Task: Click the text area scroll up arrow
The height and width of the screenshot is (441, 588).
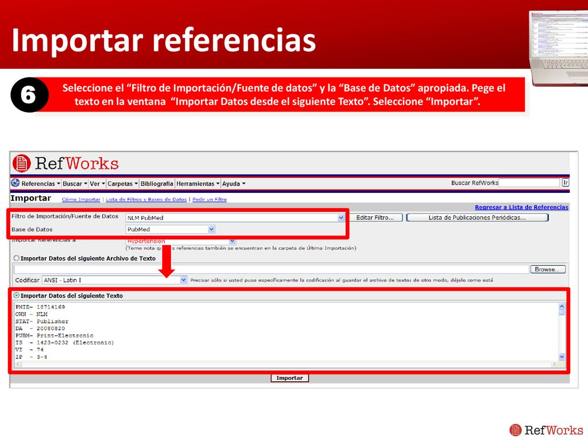Action: [x=562, y=306]
